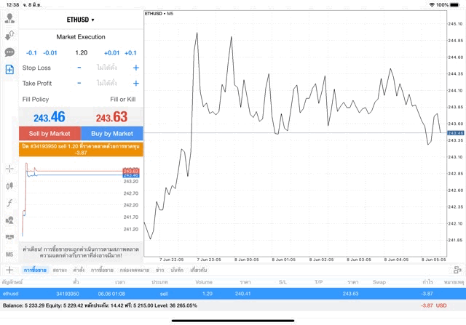Open the chart objects shapes icon
The width and height of the screenshot is (466, 325).
point(9,220)
